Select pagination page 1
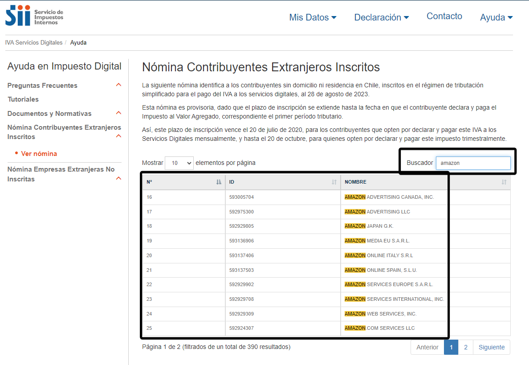The width and height of the screenshot is (529, 365). [451, 347]
